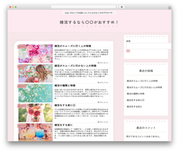Click the 最近のコメント widget heading
The width and height of the screenshot is (179, 152).
pyautogui.click(x=146, y=128)
